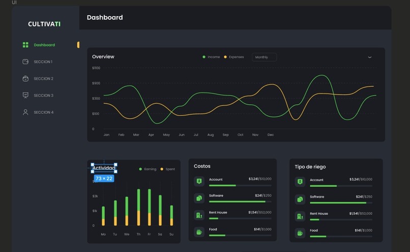Click the We bar in Actividad chart

(x=127, y=211)
